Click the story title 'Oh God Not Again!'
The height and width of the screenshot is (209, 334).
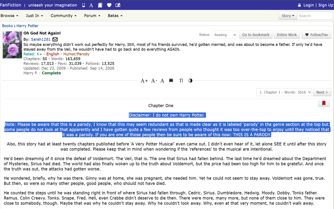click(42, 33)
